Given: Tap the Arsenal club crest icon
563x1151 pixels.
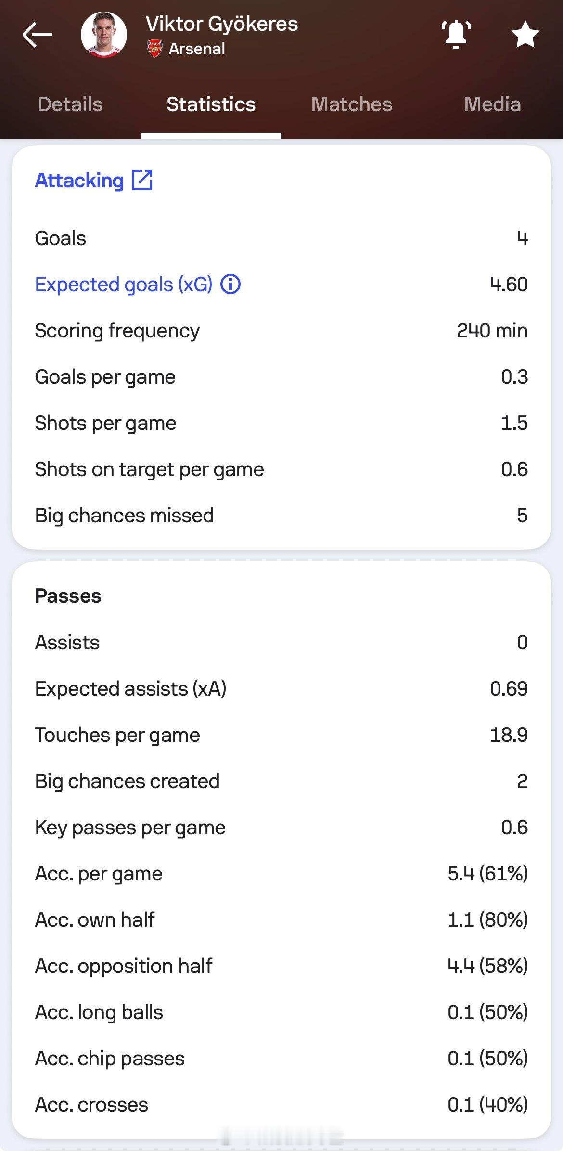Looking at the screenshot, I should point(154,49).
